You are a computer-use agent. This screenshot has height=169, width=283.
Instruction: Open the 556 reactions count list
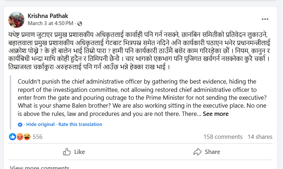click(x=38, y=137)
